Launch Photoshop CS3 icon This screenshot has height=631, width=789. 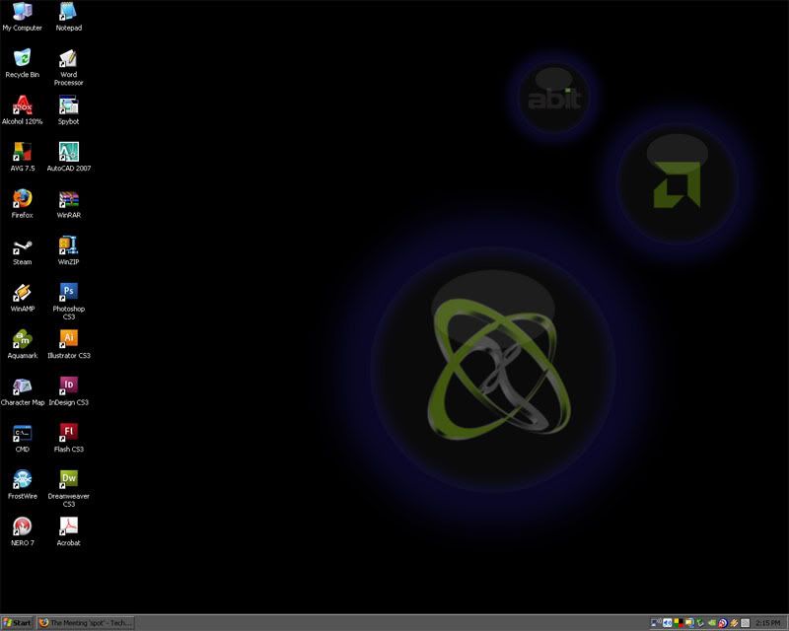click(x=68, y=301)
